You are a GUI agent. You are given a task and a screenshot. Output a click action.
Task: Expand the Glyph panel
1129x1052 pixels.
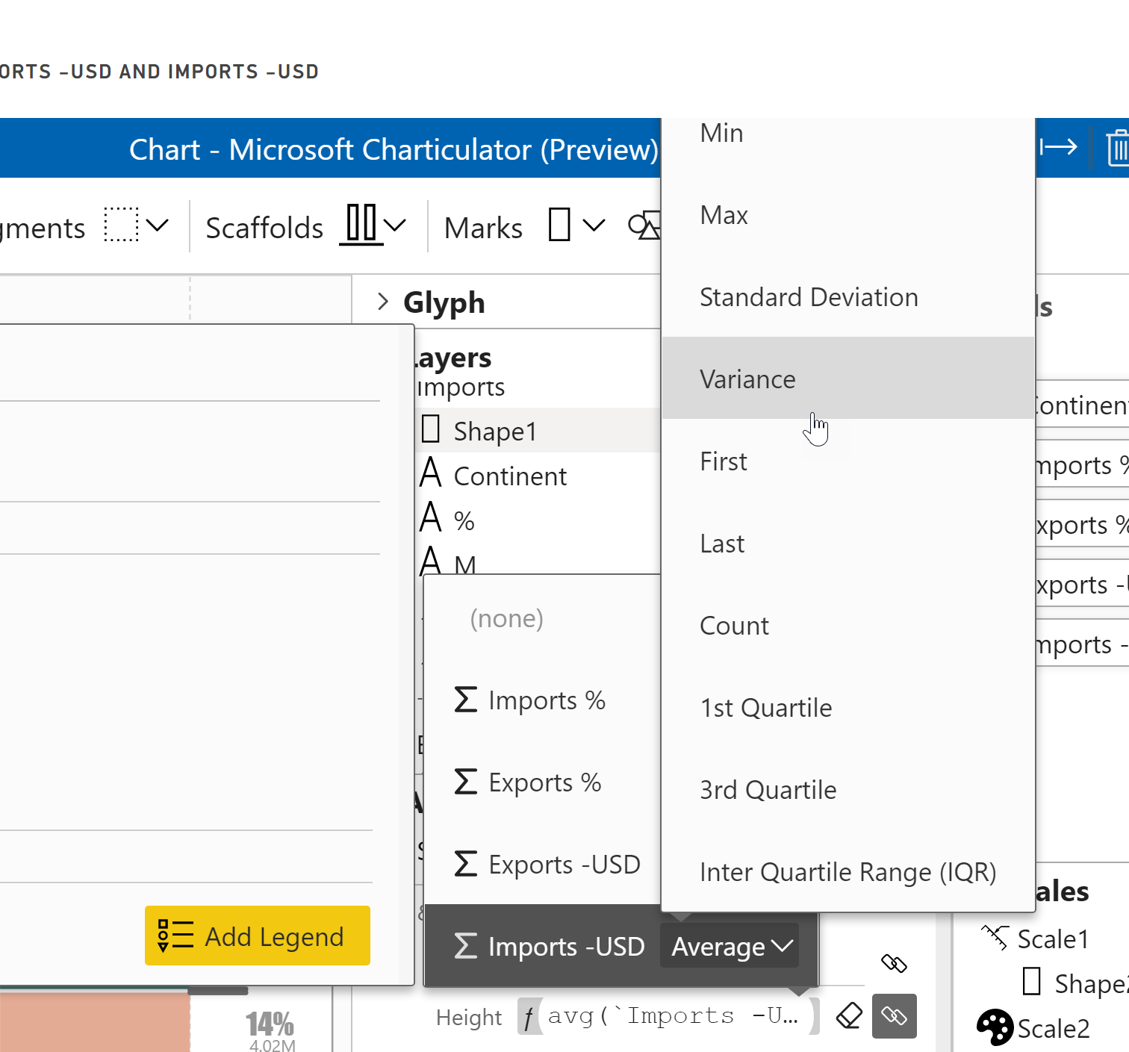[383, 302]
